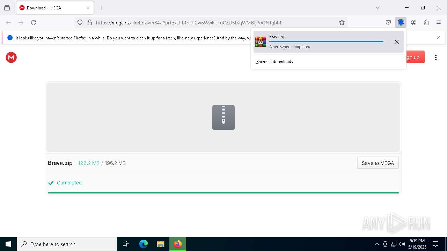This screenshot has width=447, height=251.
Task: Click the green completed progress bar
Action: point(223,192)
